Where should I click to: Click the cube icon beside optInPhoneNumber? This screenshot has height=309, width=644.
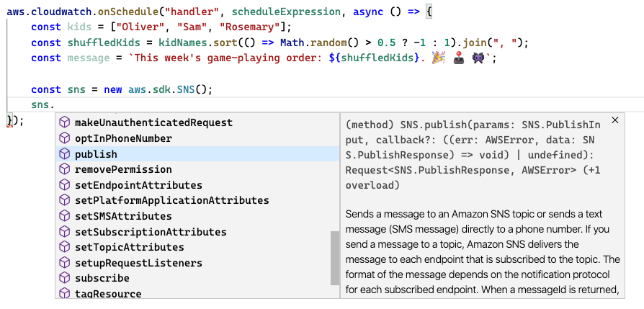coord(65,138)
